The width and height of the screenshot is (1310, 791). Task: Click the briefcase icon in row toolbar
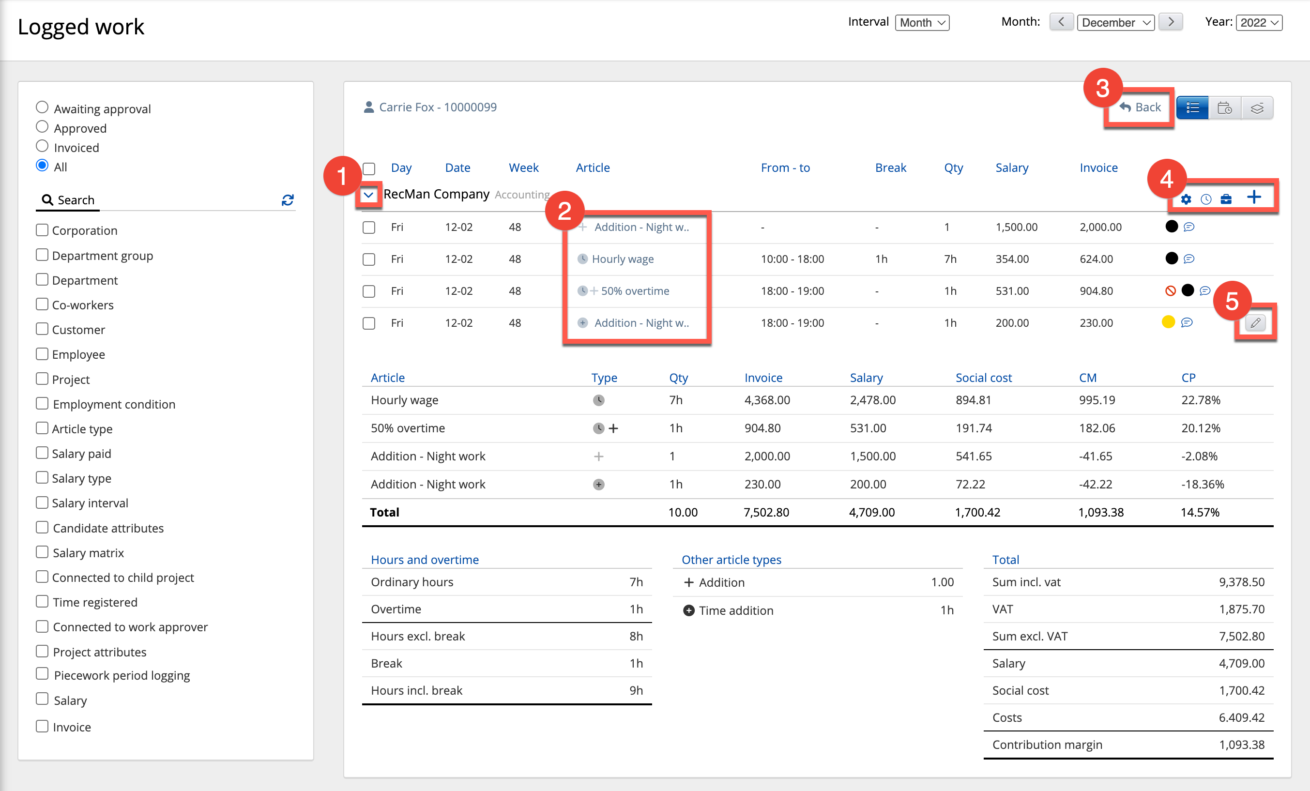1226,199
